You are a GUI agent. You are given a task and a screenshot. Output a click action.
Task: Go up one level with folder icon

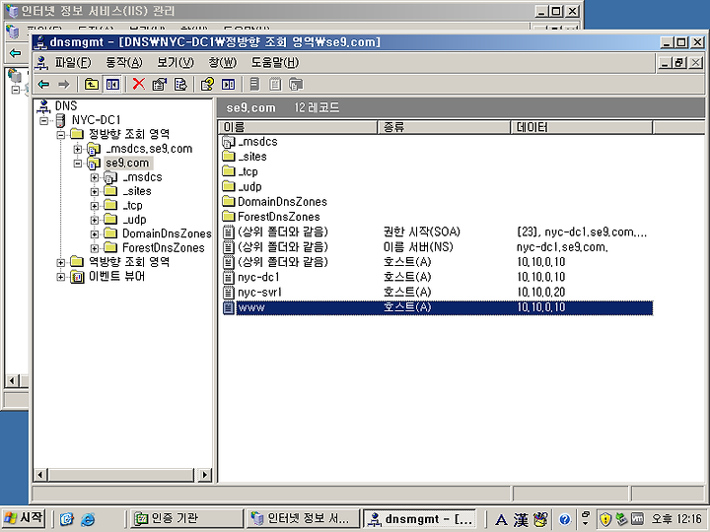pos(92,84)
